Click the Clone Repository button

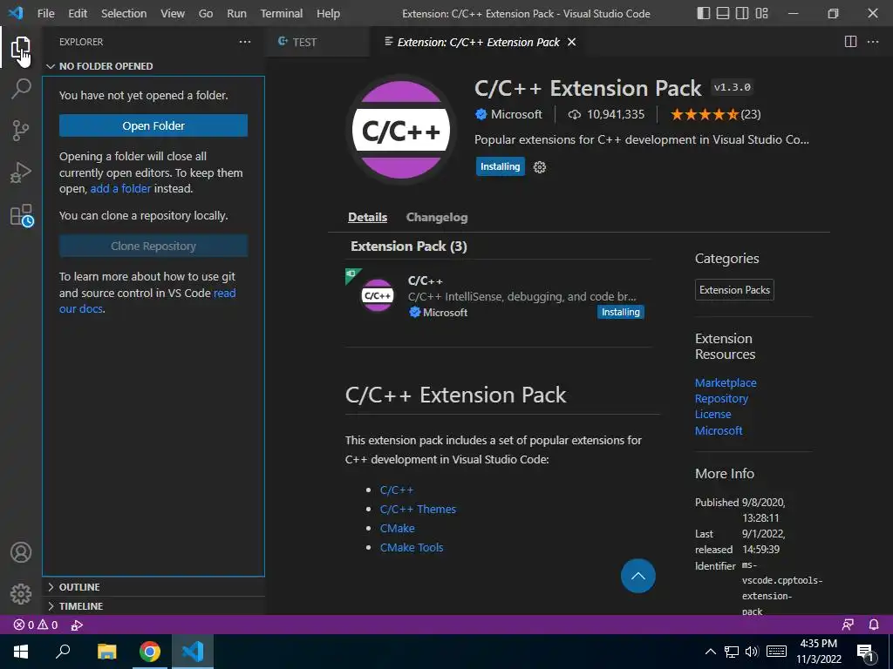[x=153, y=246]
